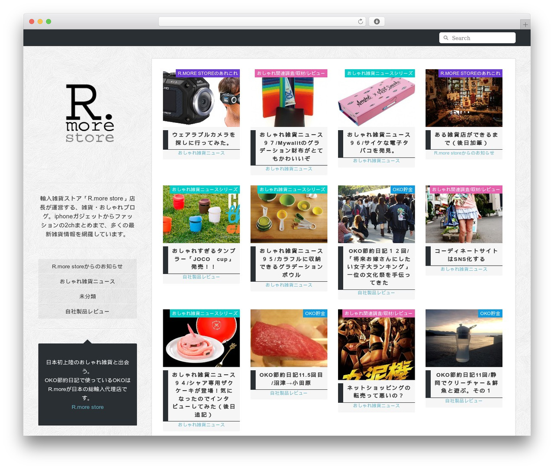Click the R.MORE STOREのあれこれ tag on the camera post
Viewport: 554px width, 469px height.
click(208, 74)
